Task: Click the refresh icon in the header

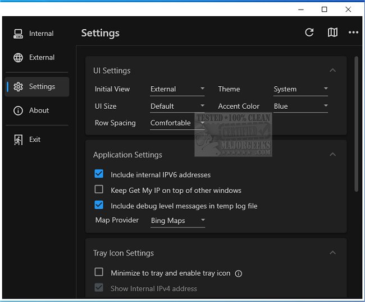Action: tap(309, 32)
